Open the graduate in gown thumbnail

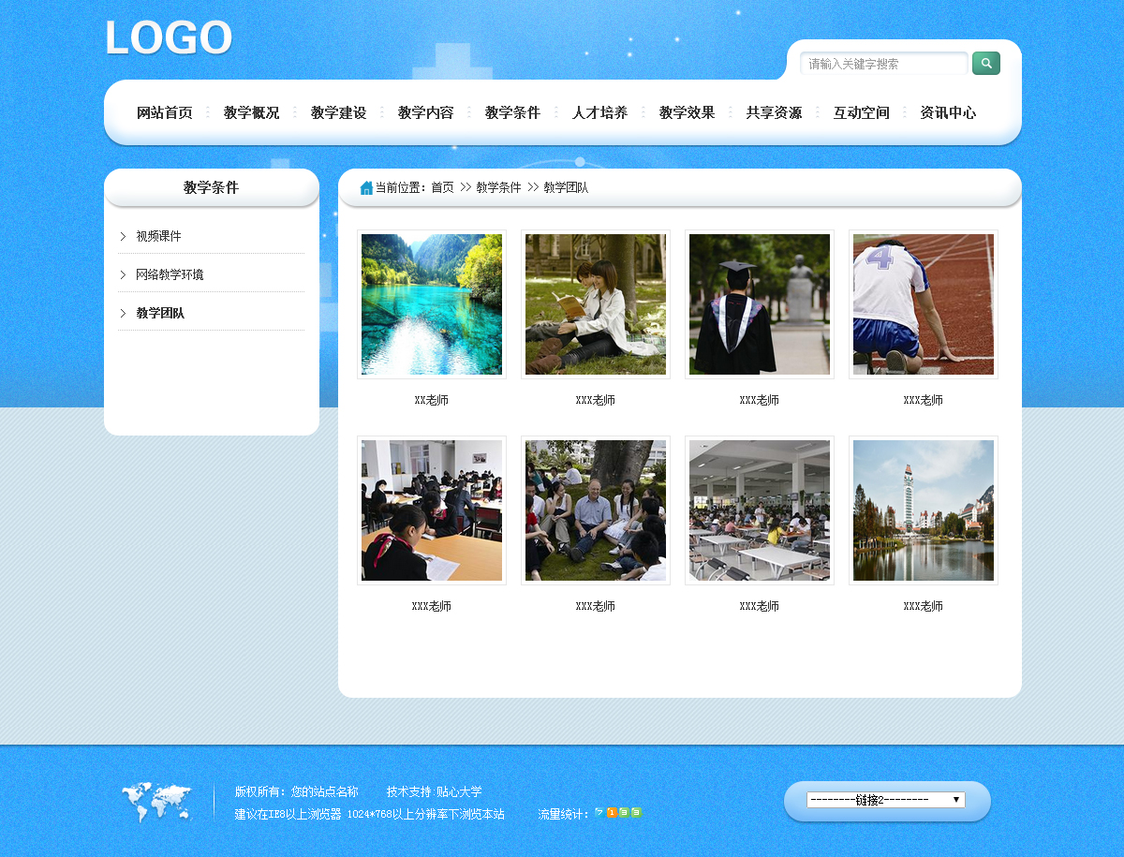tap(760, 304)
